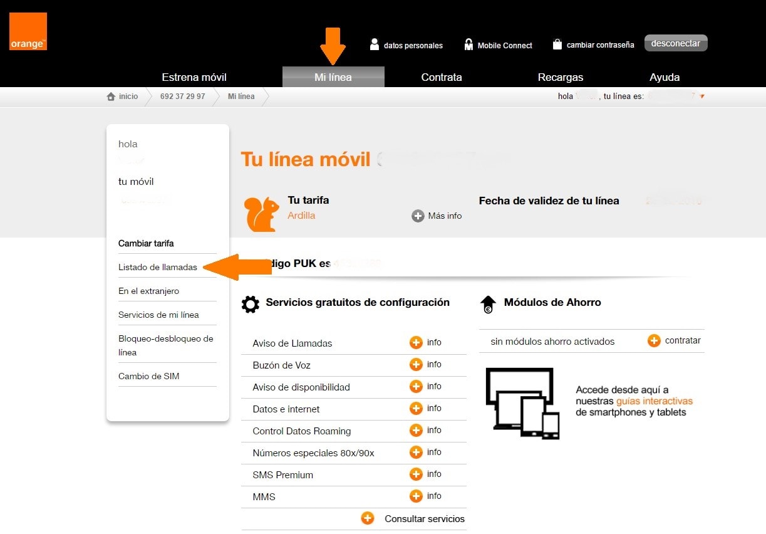
Task: Click the Mobile Connect icon
Action: [x=468, y=45]
